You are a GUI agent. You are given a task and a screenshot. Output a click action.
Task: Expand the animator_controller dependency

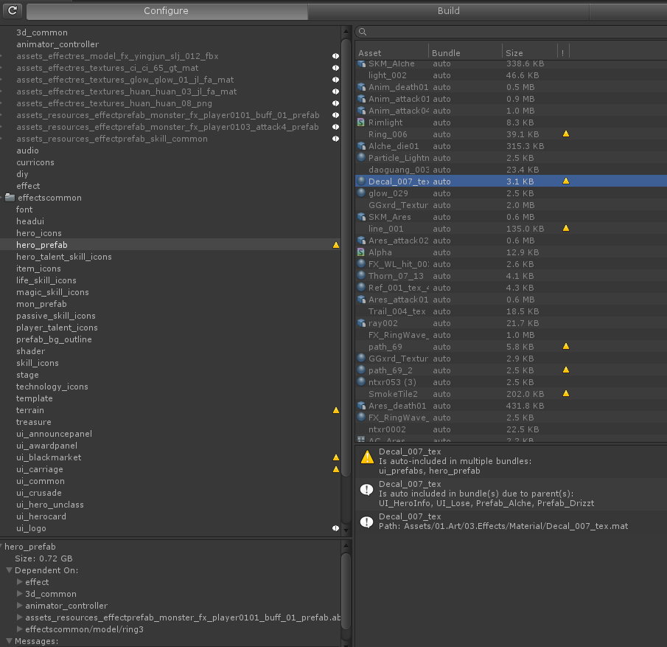tap(20, 605)
